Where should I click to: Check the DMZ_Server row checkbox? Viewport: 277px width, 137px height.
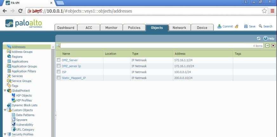pos(58,60)
